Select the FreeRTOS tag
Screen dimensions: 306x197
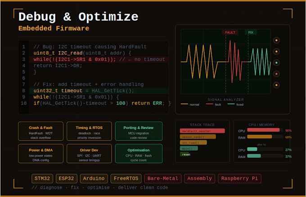tap(126, 179)
